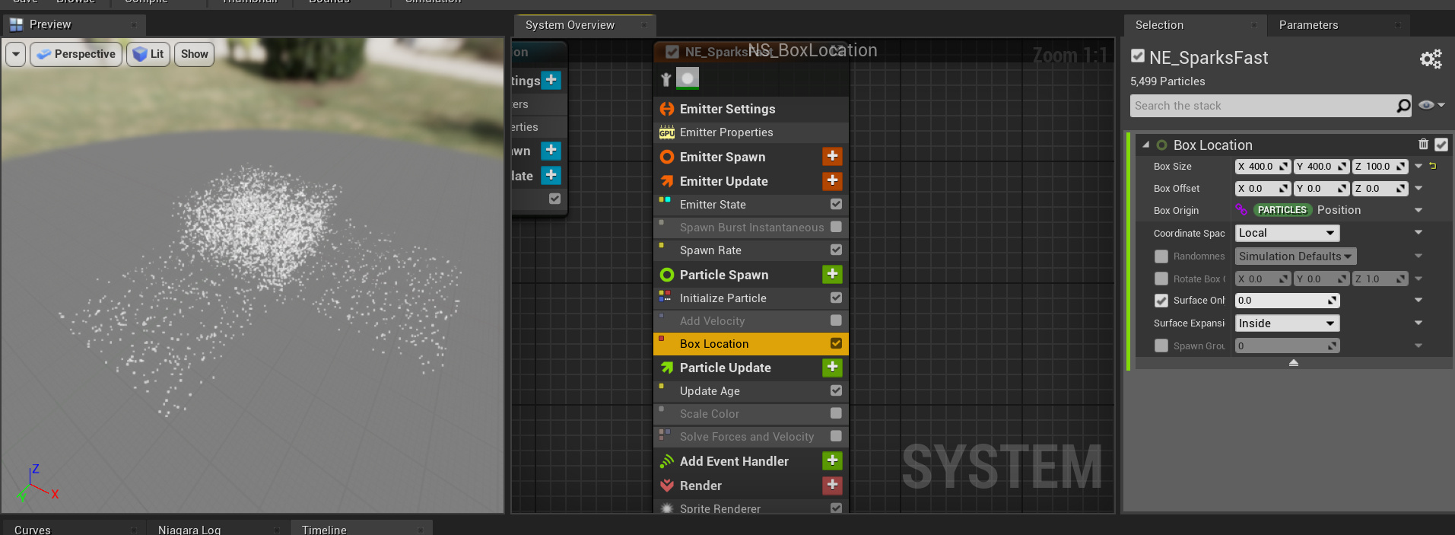Open Simulation Defaults randomness dropdown

pyautogui.click(x=1295, y=256)
